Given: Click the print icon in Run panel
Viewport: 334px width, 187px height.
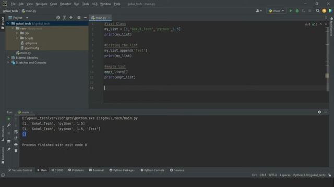Looking at the screenshot, I should point(16,144).
